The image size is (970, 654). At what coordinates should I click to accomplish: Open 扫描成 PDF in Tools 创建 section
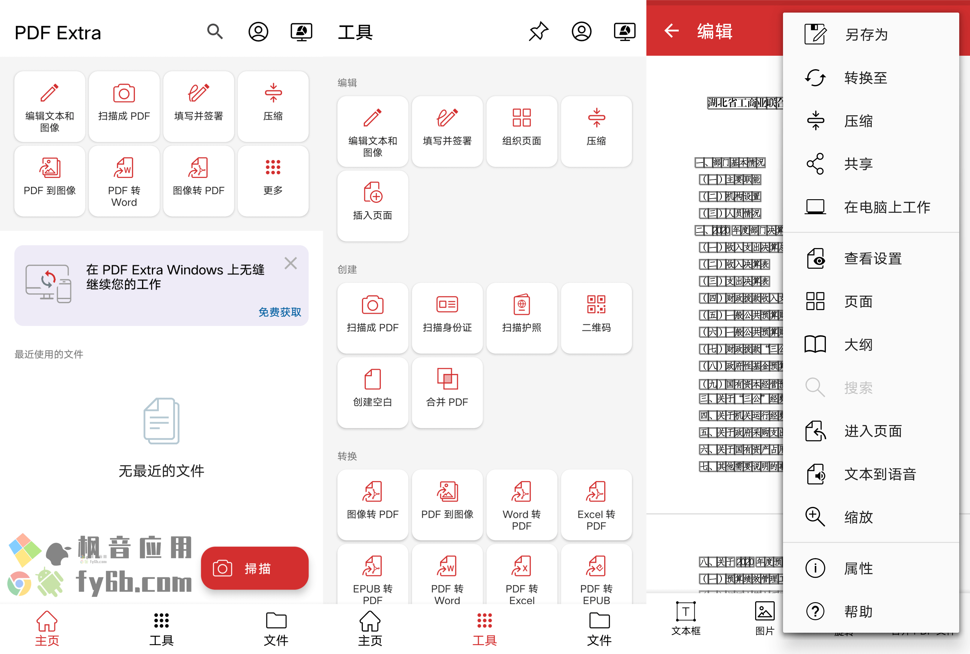pos(372,318)
